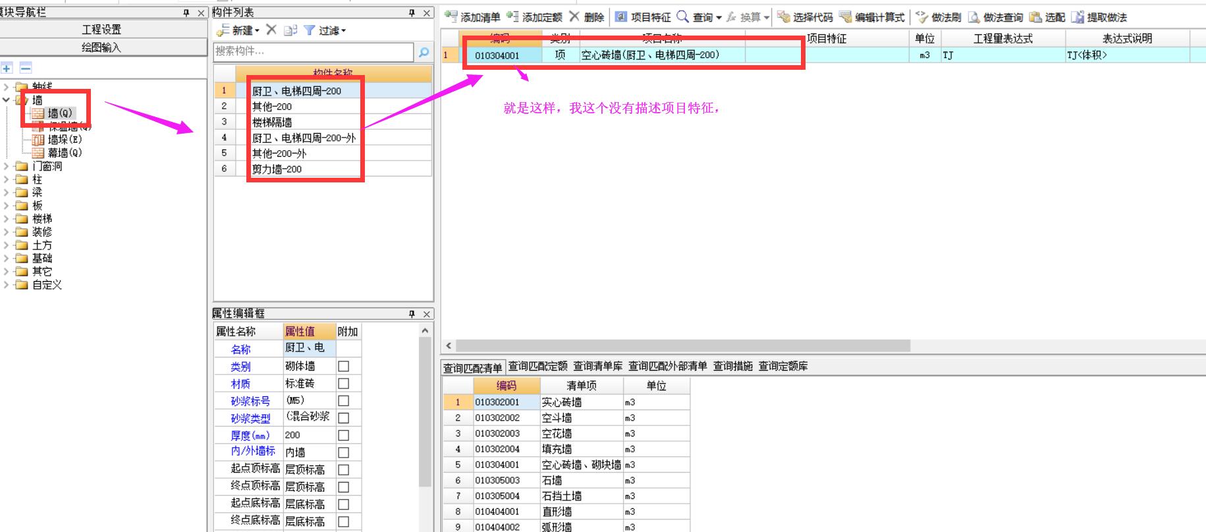Switch to the 查询措施 tab
The height and width of the screenshot is (532, 1206).
point(732,366)
